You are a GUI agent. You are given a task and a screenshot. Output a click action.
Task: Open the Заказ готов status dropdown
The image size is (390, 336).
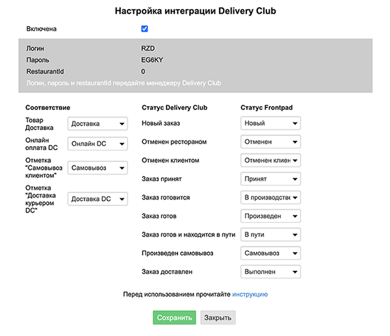tap(270, 216)
